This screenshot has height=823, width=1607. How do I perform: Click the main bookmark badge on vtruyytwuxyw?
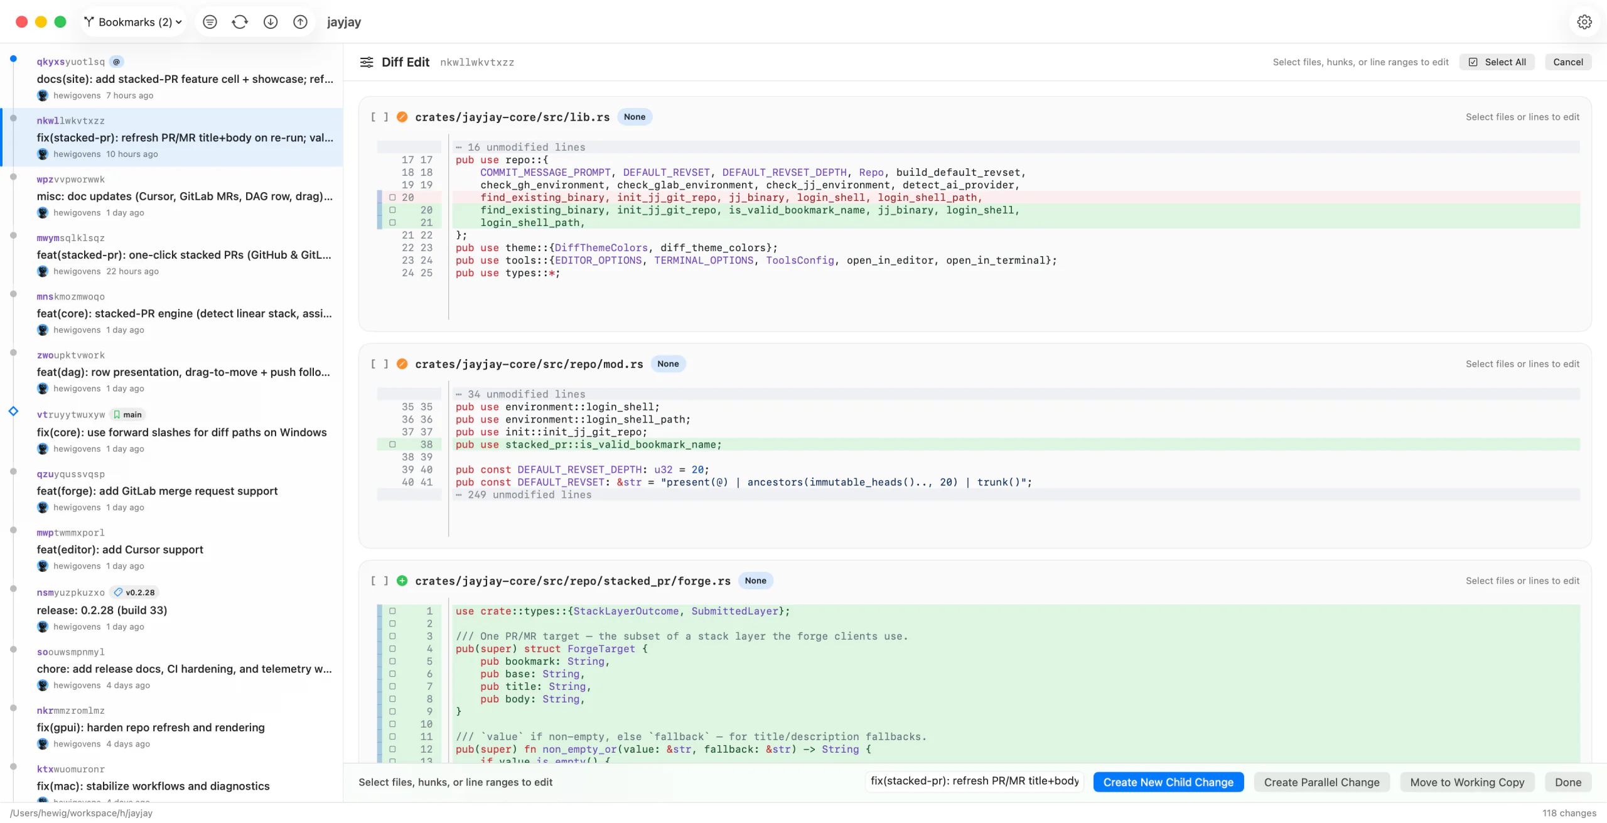tap(127, 414)
